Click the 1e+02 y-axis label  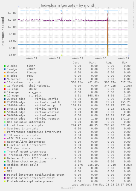(12, 13)
